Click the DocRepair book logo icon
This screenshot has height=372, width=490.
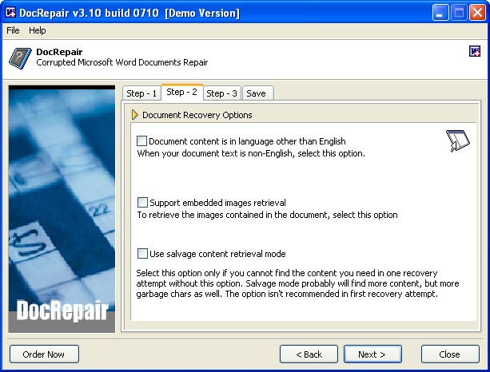pos(20,58)
